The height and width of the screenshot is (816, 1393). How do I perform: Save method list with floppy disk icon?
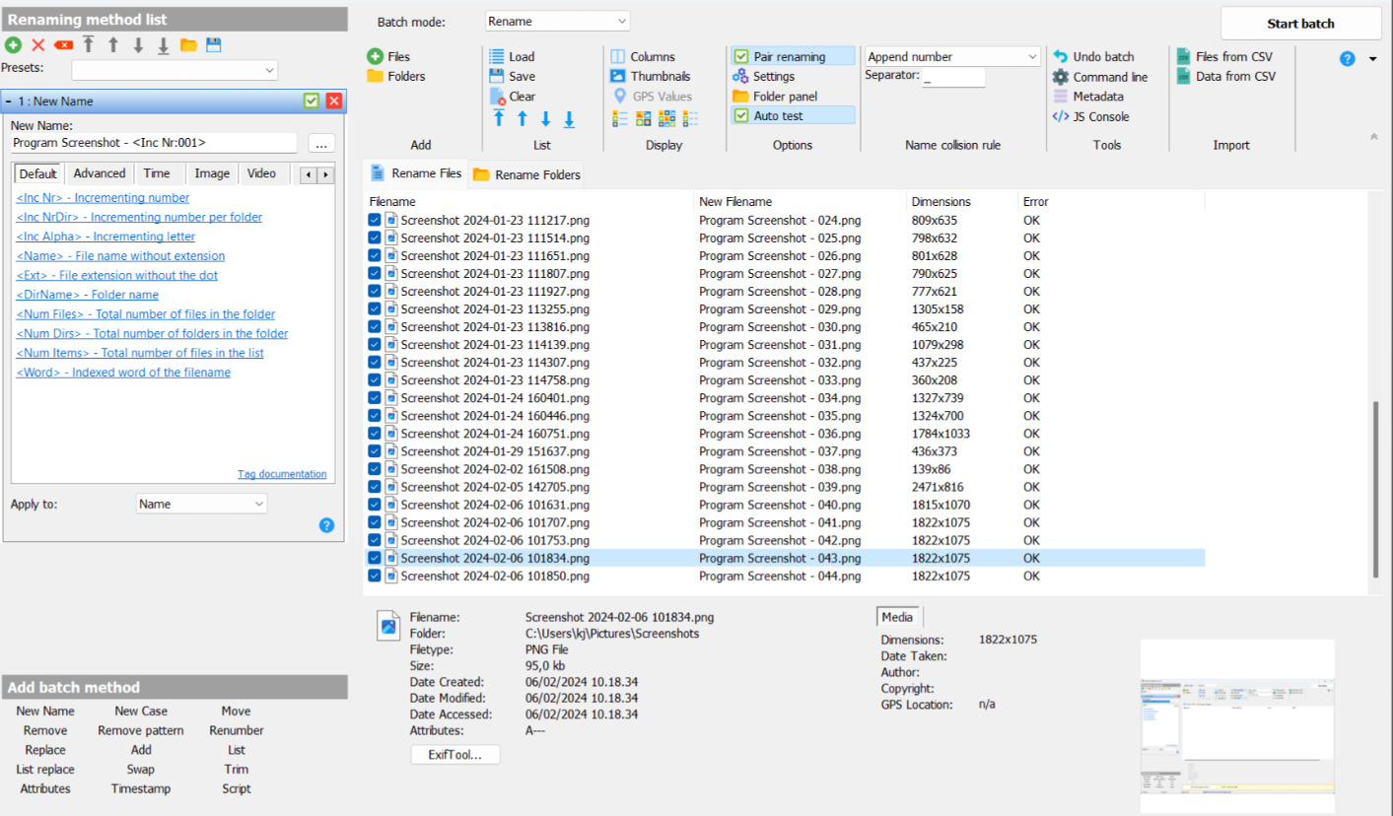pyautogui.click(x=213, y=45)
